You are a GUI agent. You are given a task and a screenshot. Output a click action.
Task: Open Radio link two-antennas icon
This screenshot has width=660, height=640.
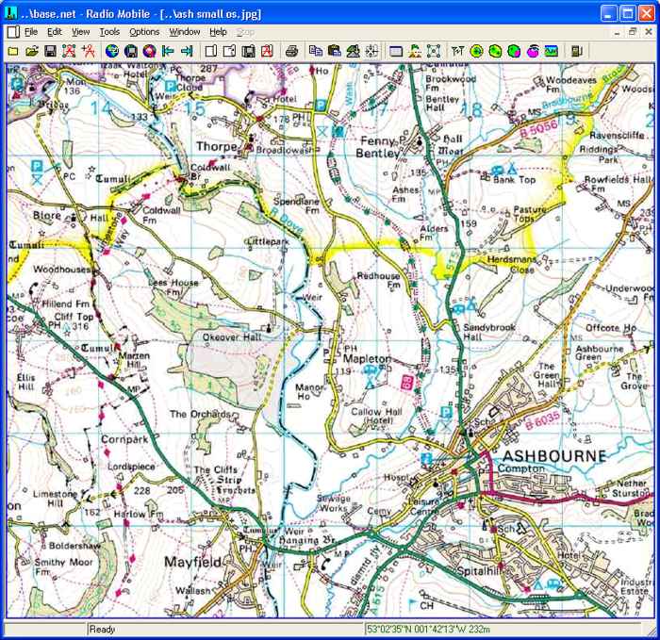458,51
